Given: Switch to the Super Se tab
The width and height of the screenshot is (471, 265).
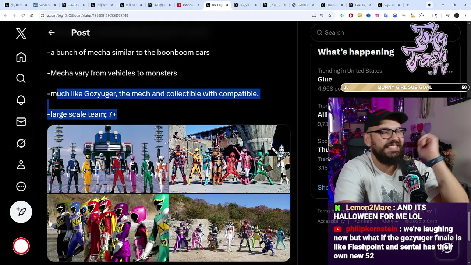Looking at the screenshot, I should point(44,5).
